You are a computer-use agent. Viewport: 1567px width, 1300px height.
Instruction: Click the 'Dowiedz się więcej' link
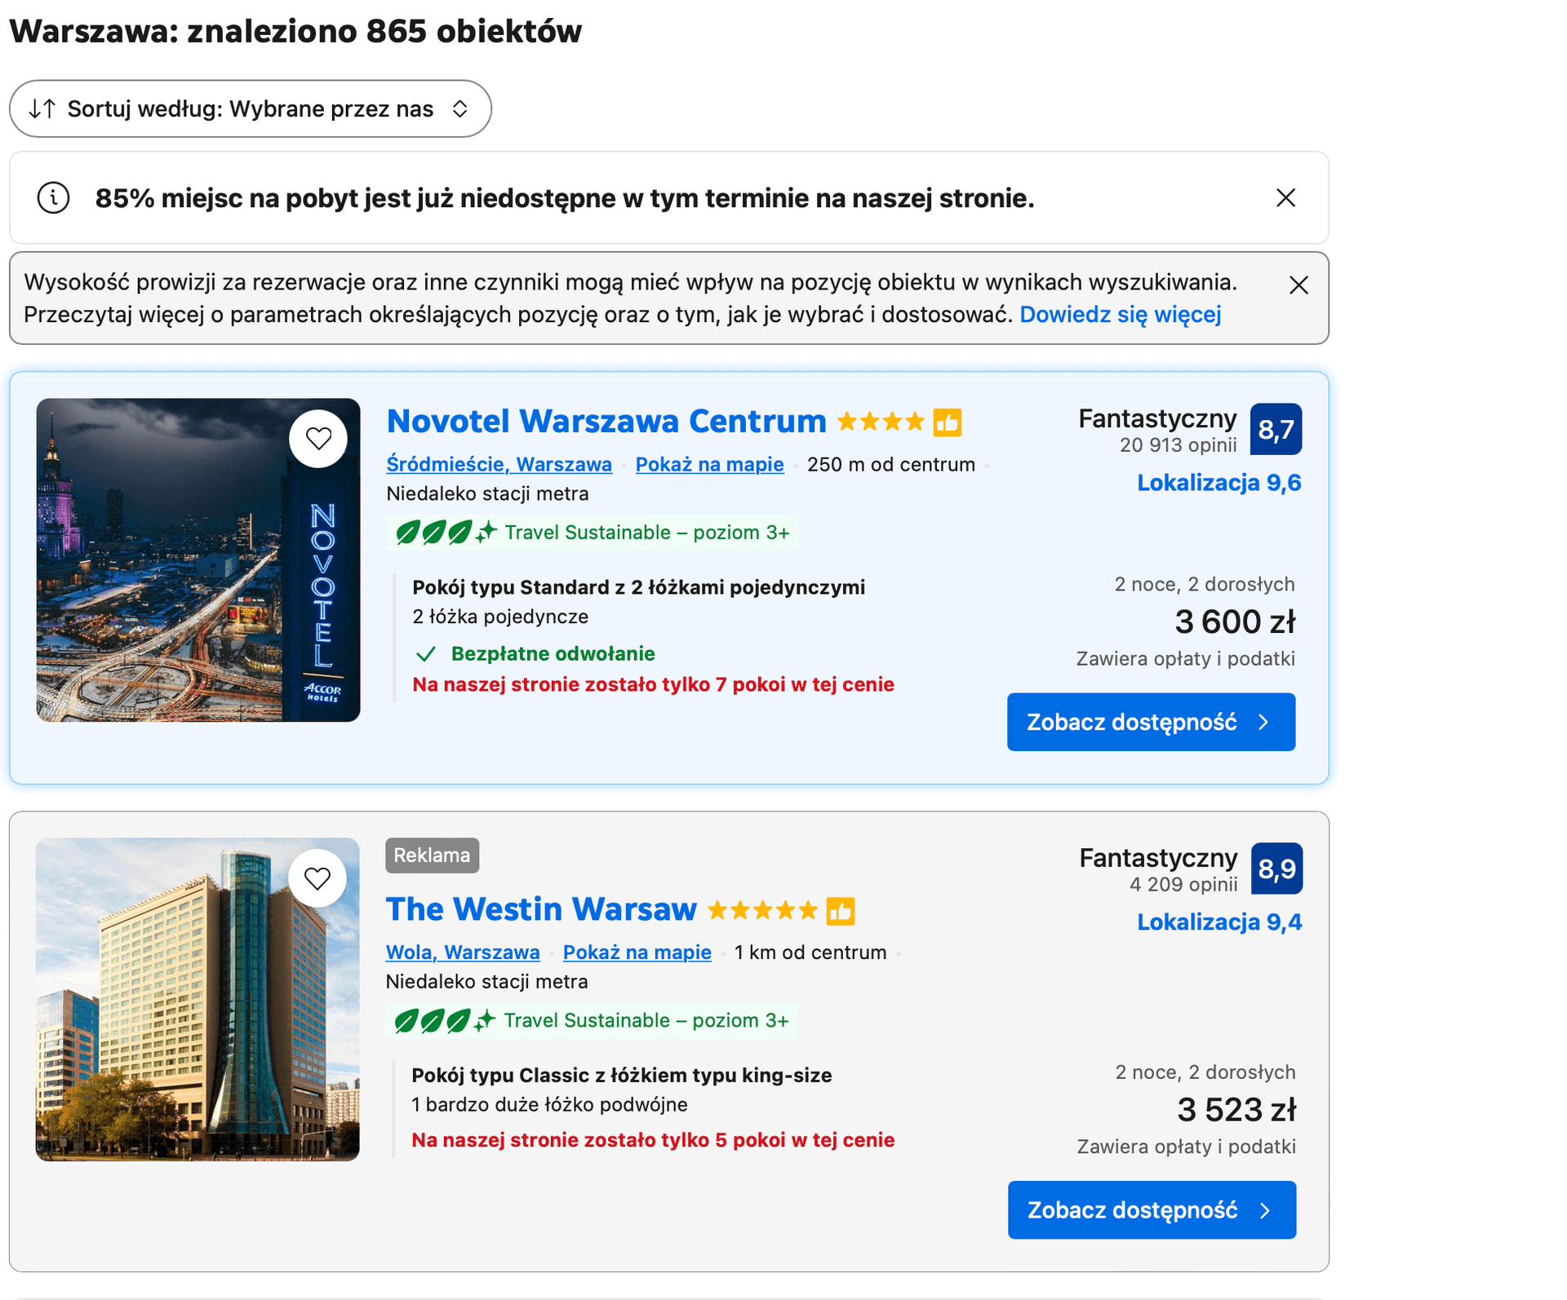1120,315
